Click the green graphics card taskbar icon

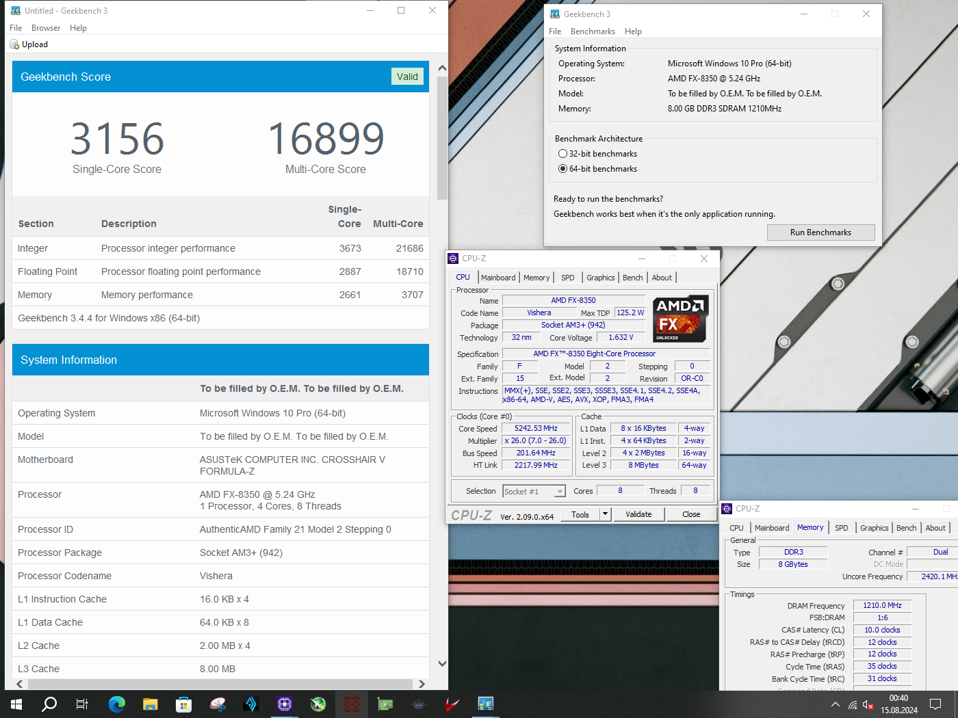point(385,704)
